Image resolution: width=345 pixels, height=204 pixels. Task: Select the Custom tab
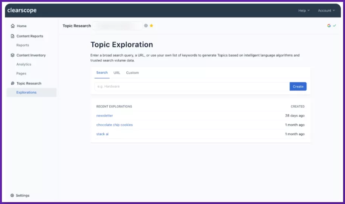click(x=132, y=73)
